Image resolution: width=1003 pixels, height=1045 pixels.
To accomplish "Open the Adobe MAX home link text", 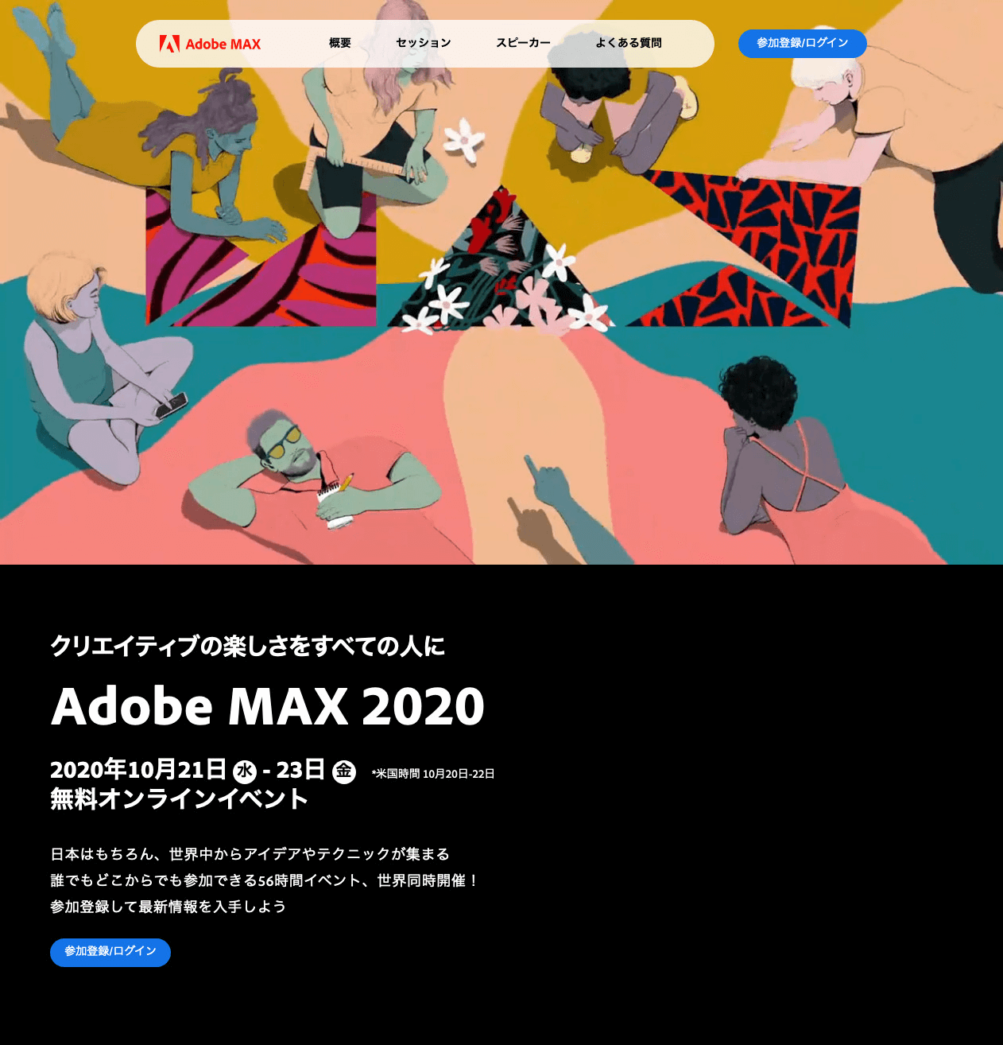I will (x=223, y=44).
